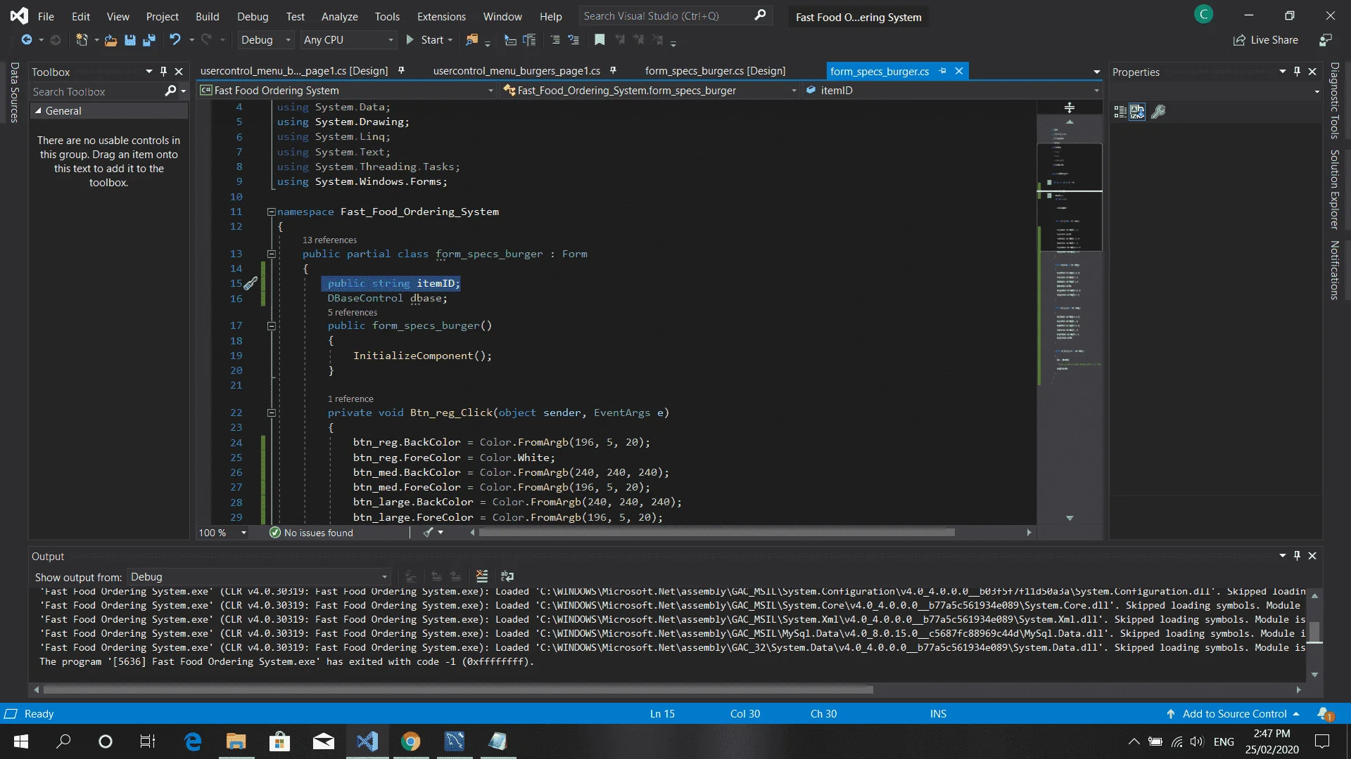Collapse the form_specs_burger class block

(x=271, y=254)
